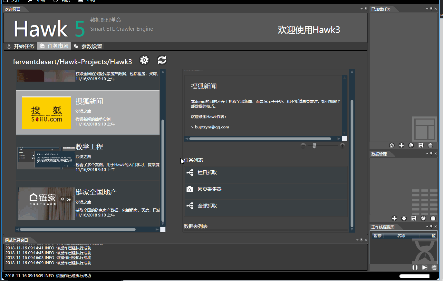Click the cloud icon in 已加载任务 toolbar
This screenshot has width=443, height=281.
[411, 146]
